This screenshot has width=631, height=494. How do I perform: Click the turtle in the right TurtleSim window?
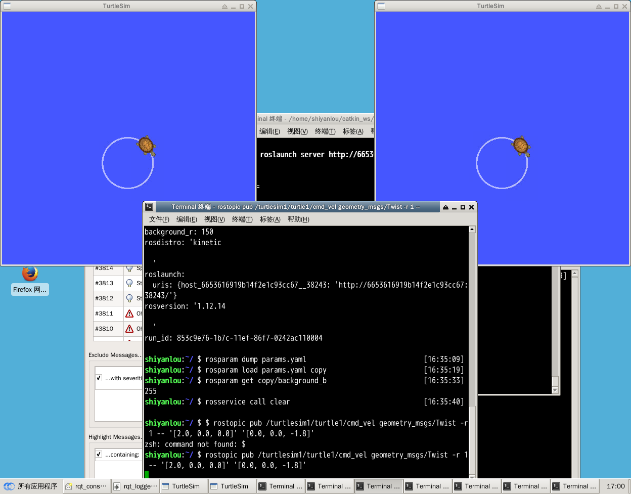[520, 146]
